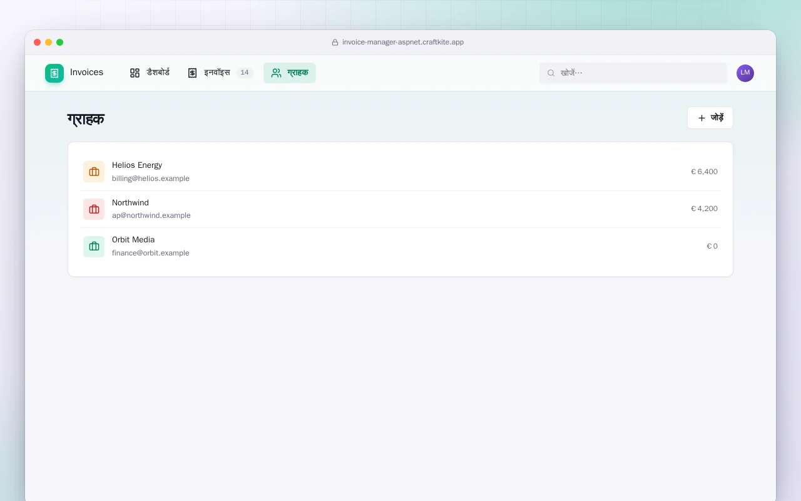Click the जोड़ें add customer button
The image size is (801, 501).
pyautogui.click(x=710, y=118)
